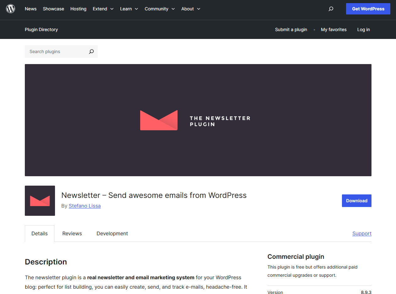Click the Newsletter plugin icon thumbnail
The image size is (396, 294).
click(40, 201)
